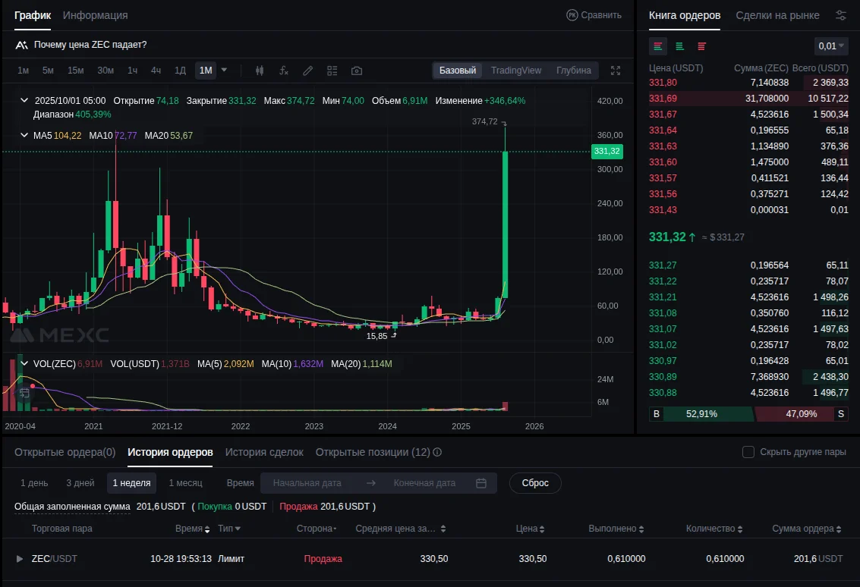
Task: Open the 0,01 price precision dropdown
Action: coord(831,46)
